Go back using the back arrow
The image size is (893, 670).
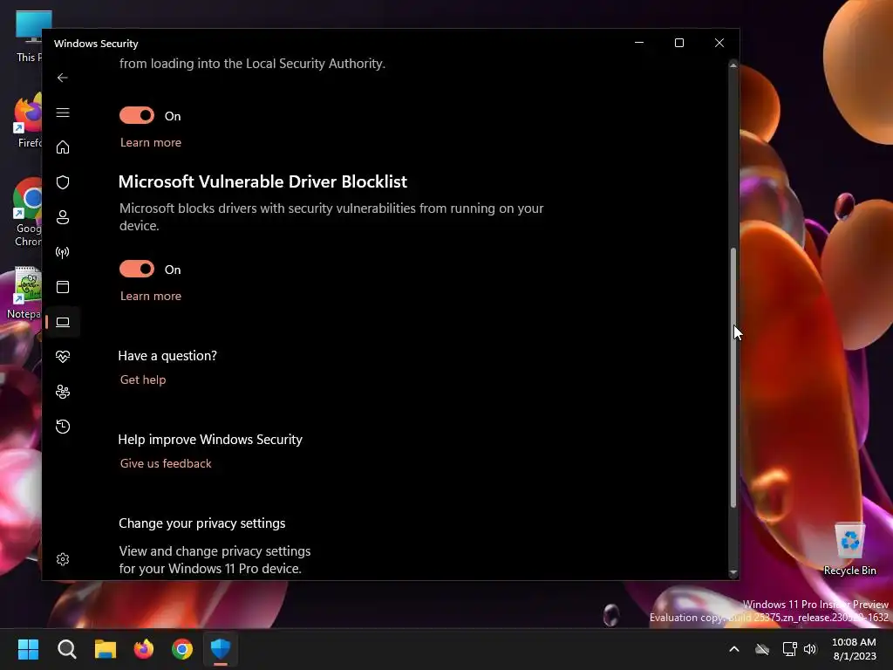(63, 78)
